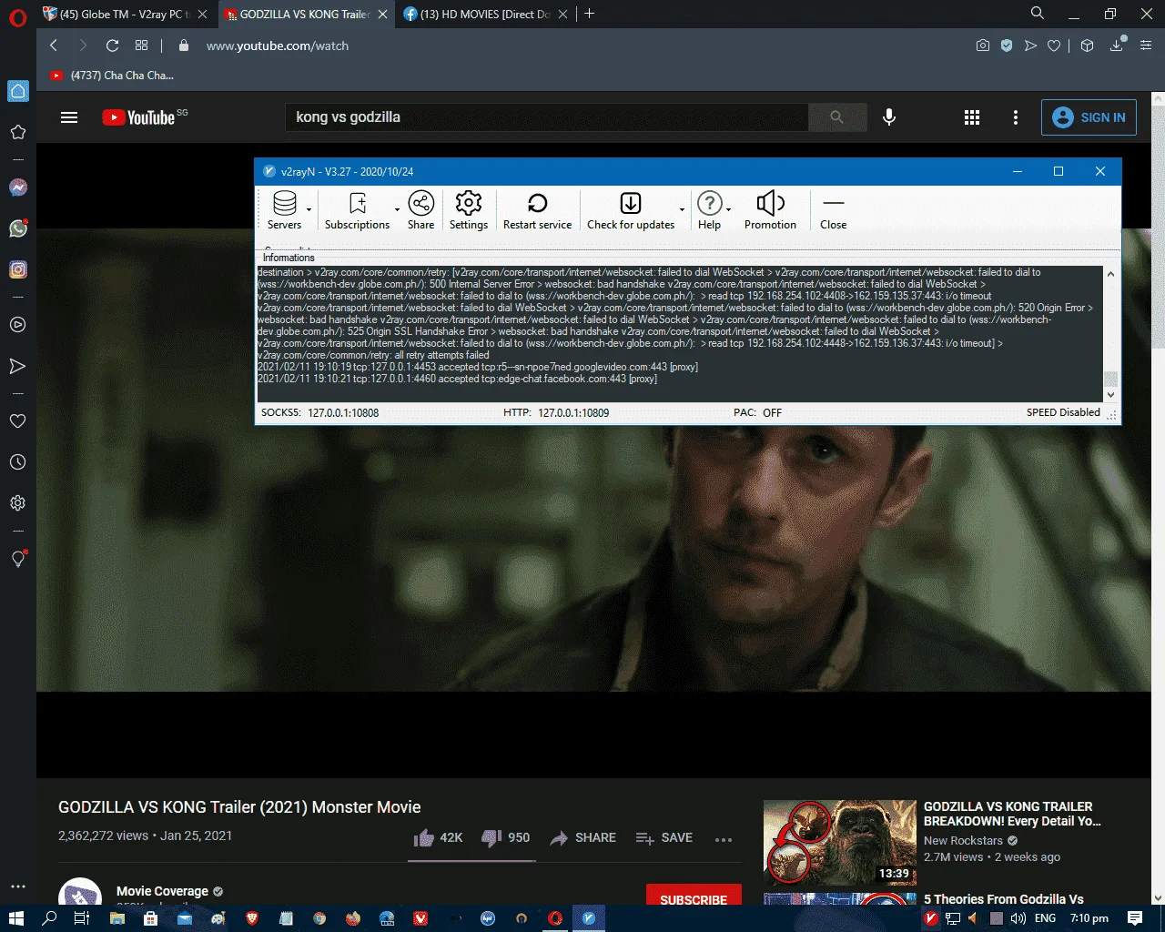Open the Opera downloads icon
This screenshot has width=1165, height=932.
(1117, 46)
